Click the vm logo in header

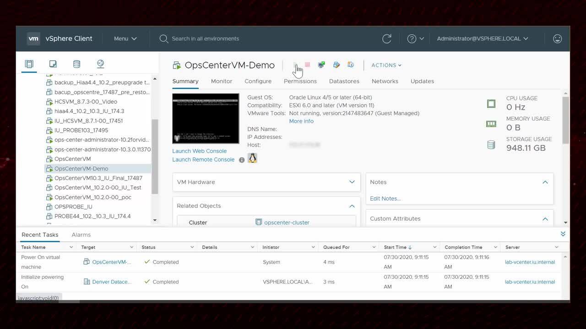(x=33, y=39)
